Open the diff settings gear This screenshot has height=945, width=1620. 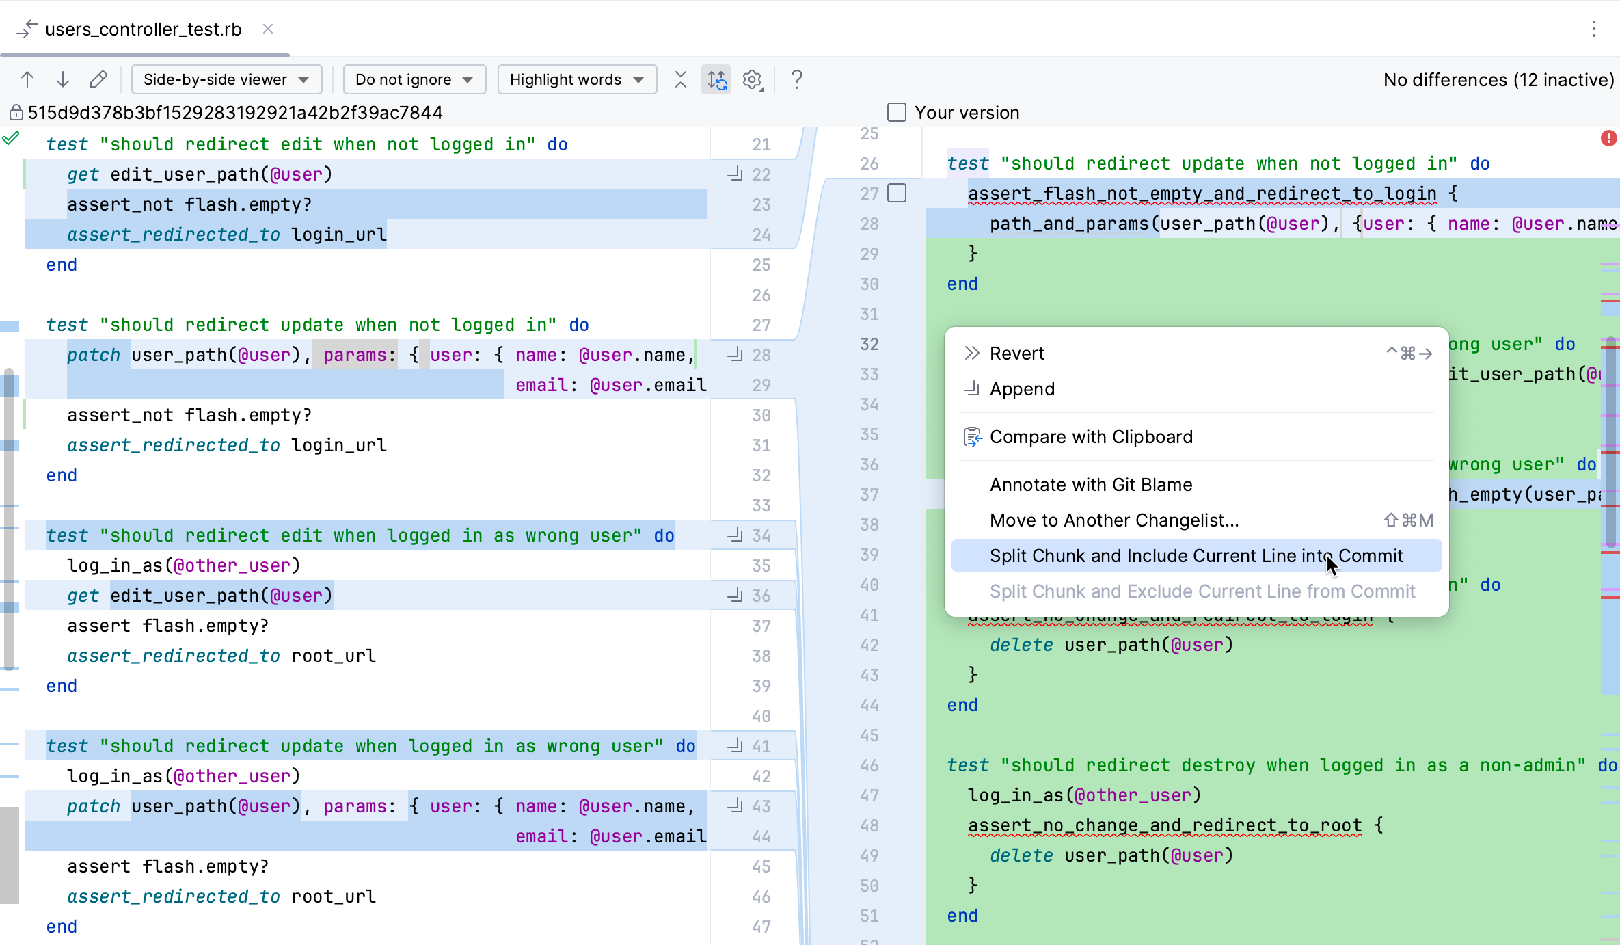pos(753,79)
